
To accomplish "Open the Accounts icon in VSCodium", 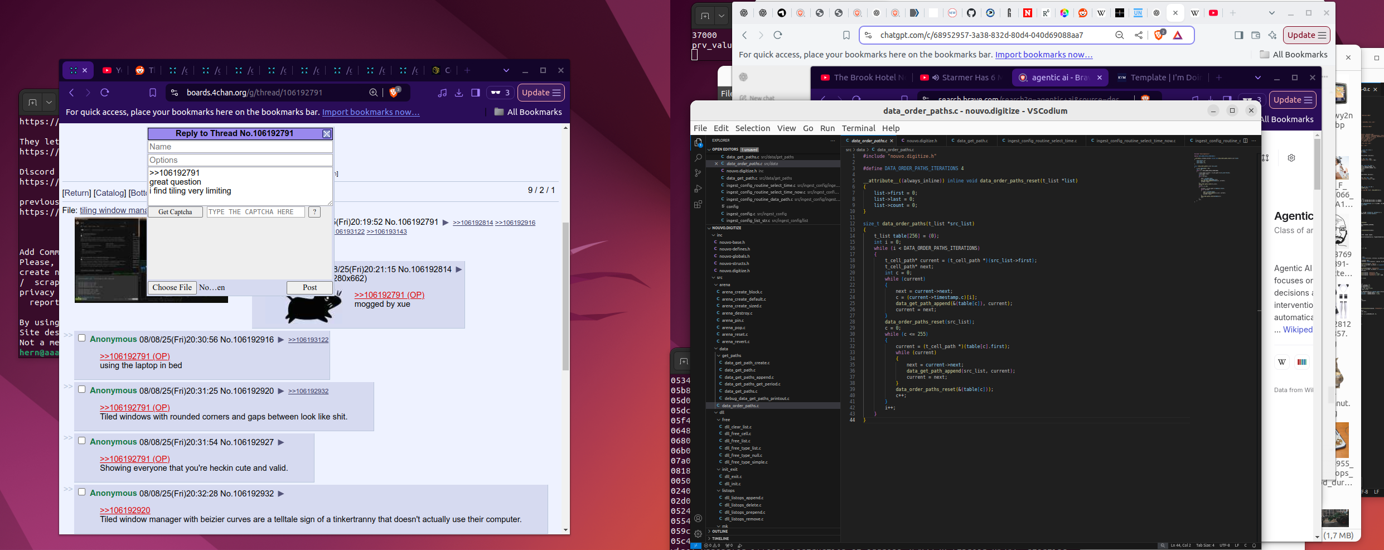I will [698, 518].
